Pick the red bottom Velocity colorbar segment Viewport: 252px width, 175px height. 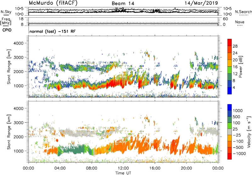230,156
